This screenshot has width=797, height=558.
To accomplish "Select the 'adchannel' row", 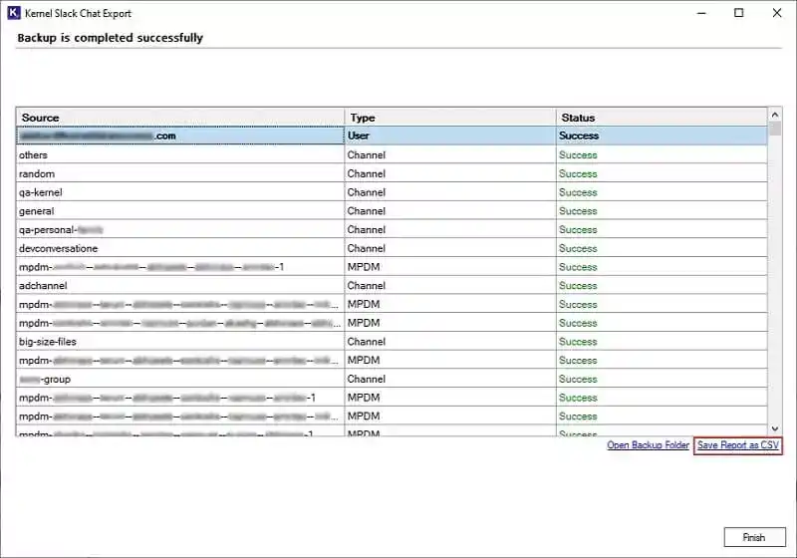I will [392, 286].
